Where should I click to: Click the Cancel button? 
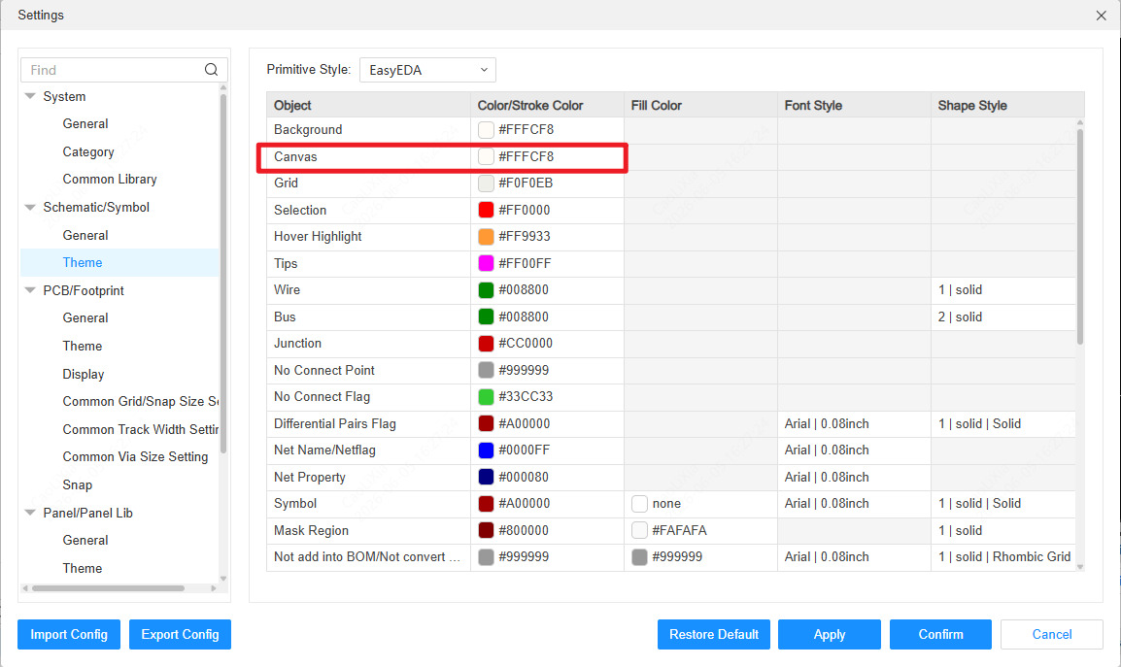click(1052, 634)
